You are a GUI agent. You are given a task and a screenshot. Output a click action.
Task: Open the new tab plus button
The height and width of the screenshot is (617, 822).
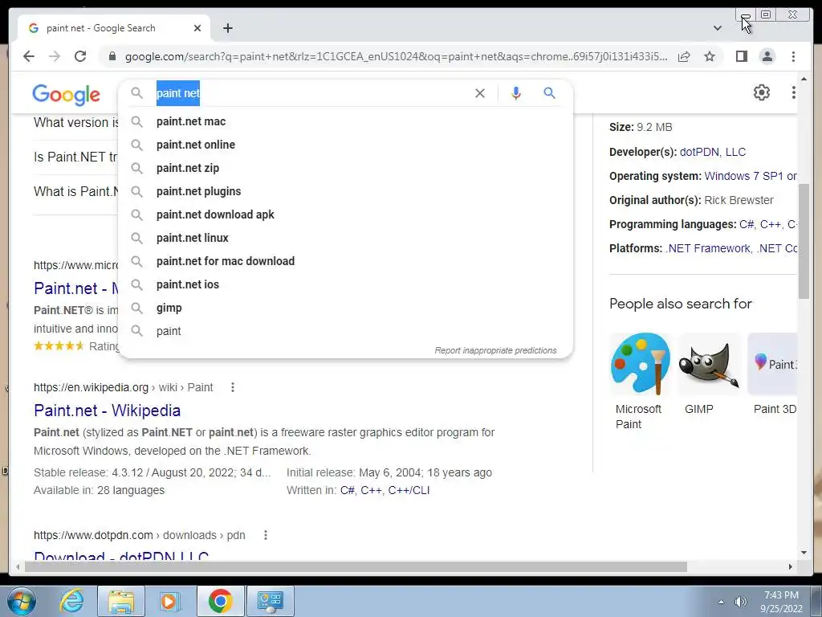click(227, 28)
